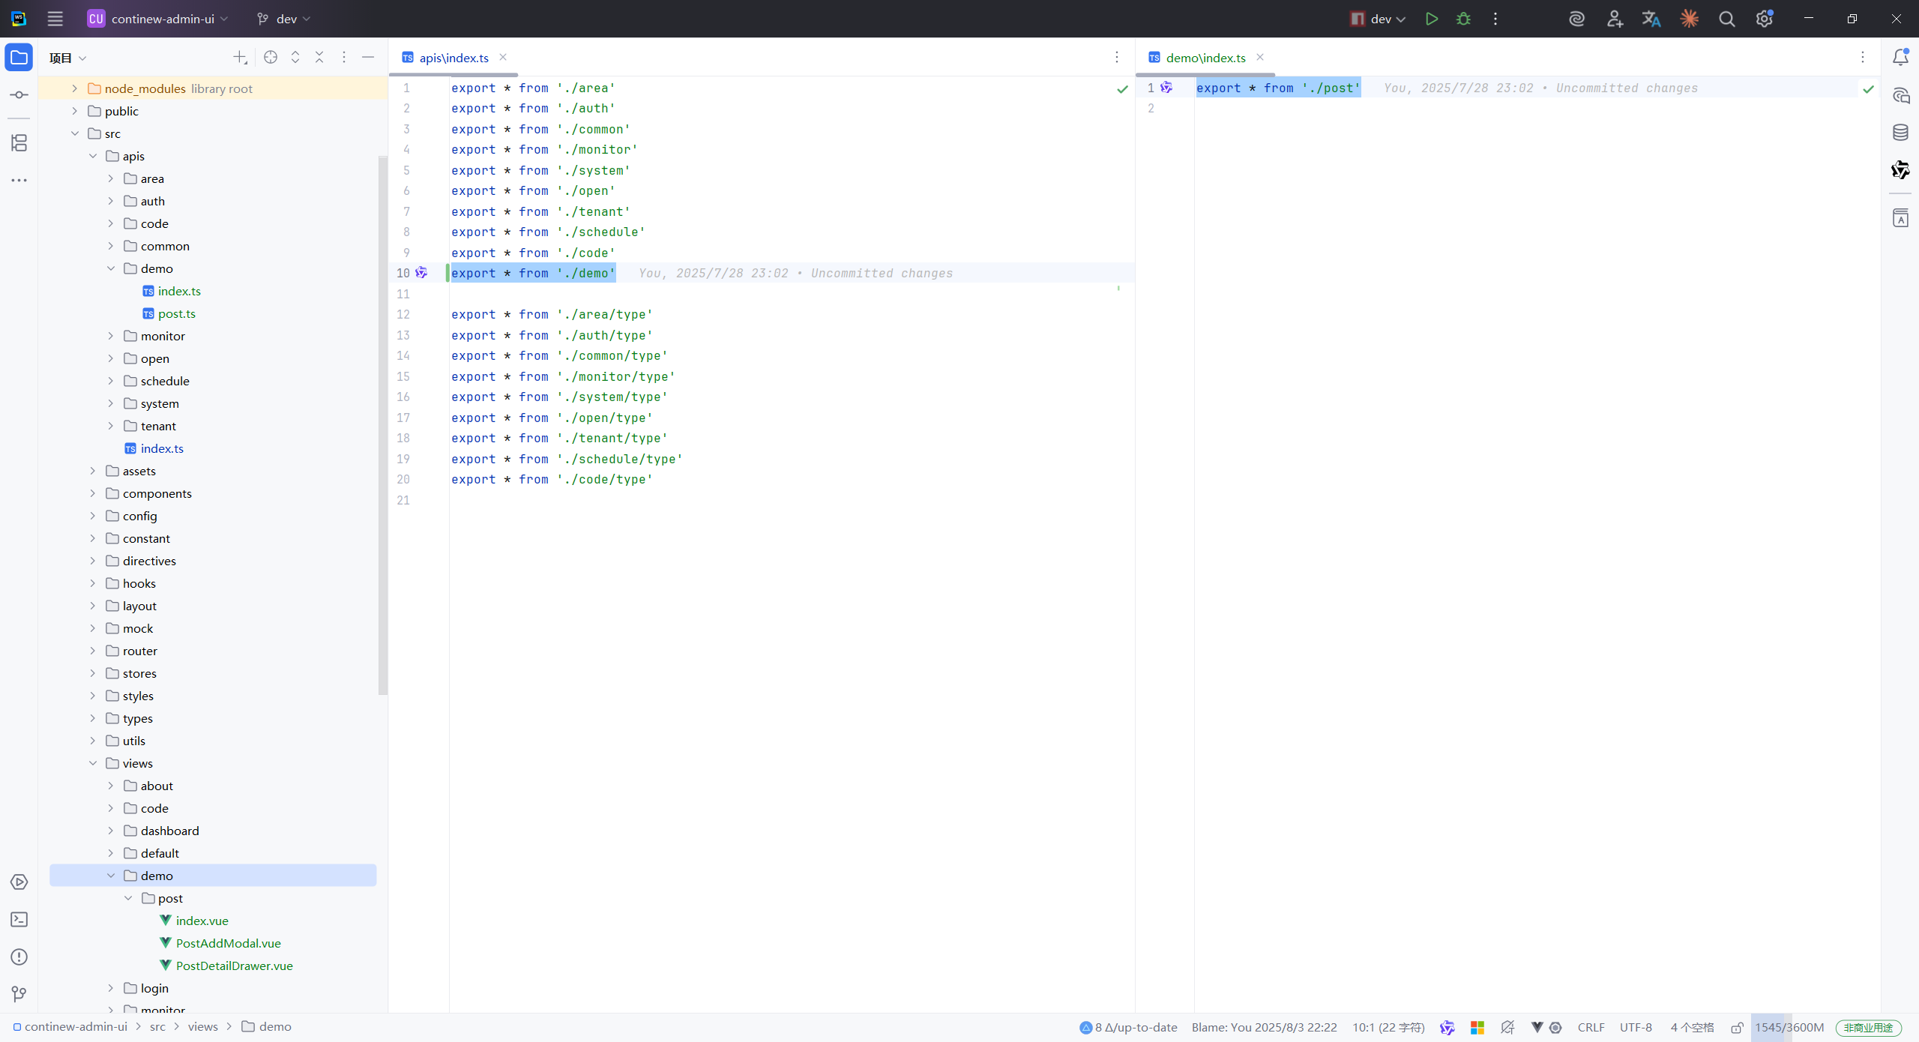Expand the node_modules folder
This screenshot has height=1042, width=1919.
[74, 88]
